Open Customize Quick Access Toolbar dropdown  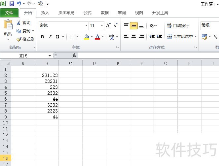tap(48, 4)
